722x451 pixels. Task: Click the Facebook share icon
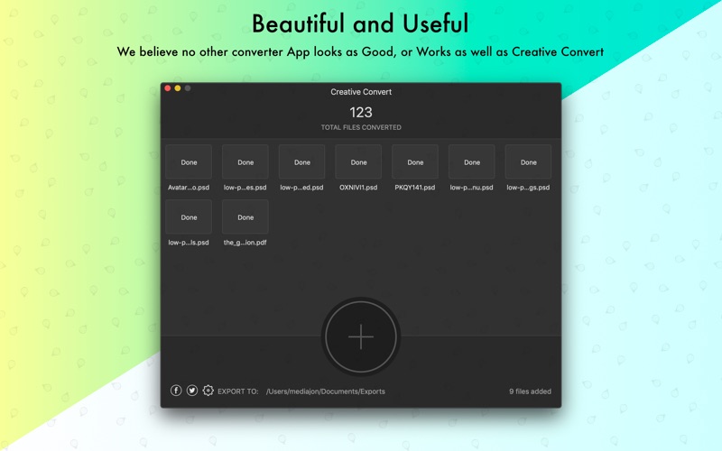pyautogui.click(x=176, y=391)
